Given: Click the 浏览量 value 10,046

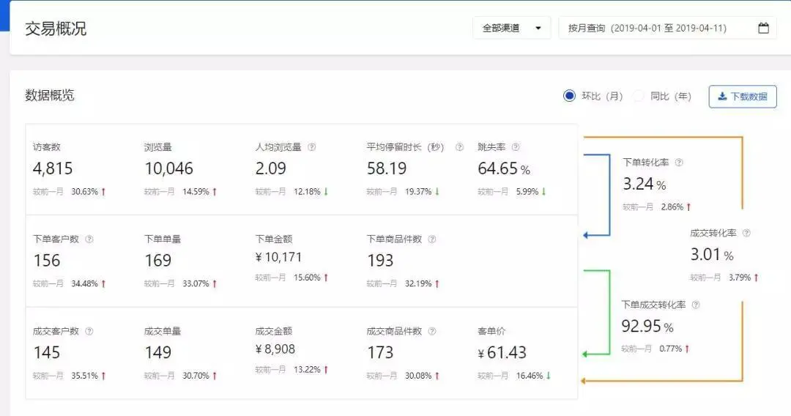Looking at the screenshot, I should click(x=168, y=168).
